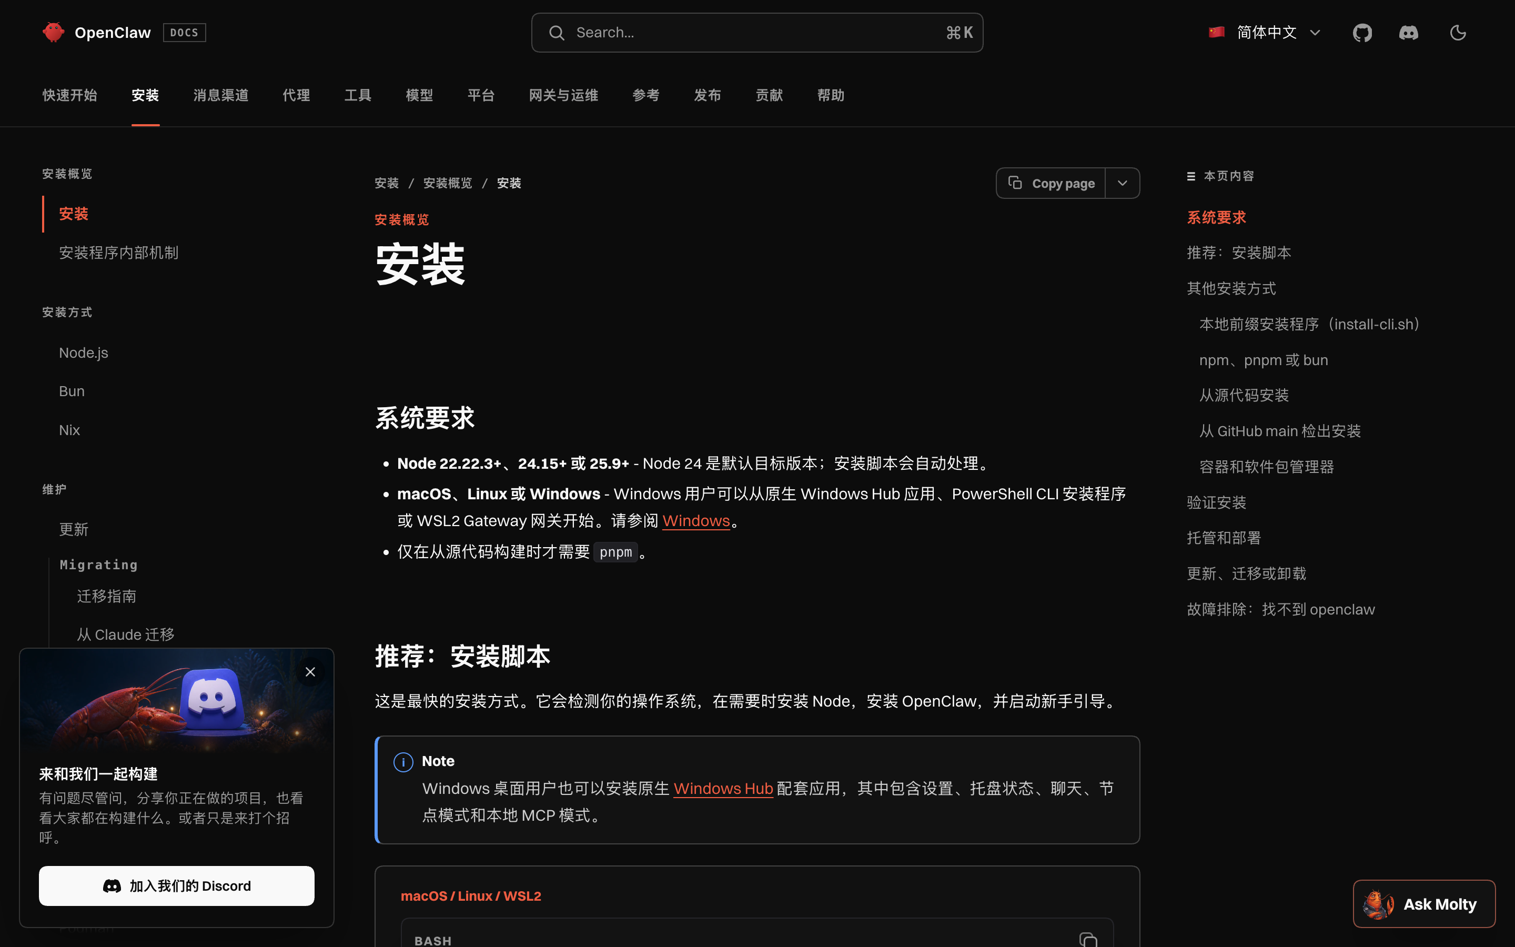Image resolution: width=1515 pixels, height=947 pixels.
Task: Jump to 容器和软件包管理器 section
Action: pos(1267,467)
